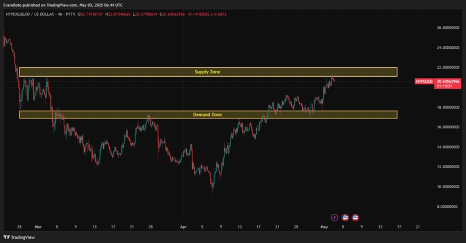Screen dimensions: 466x243
Task: Select the Supply Zone rectangle label
Action: [207, 72]
